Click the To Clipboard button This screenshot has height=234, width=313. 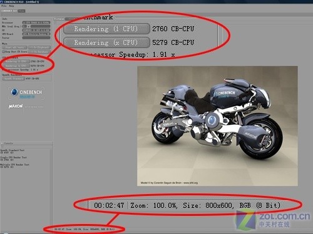coord(39,47)
